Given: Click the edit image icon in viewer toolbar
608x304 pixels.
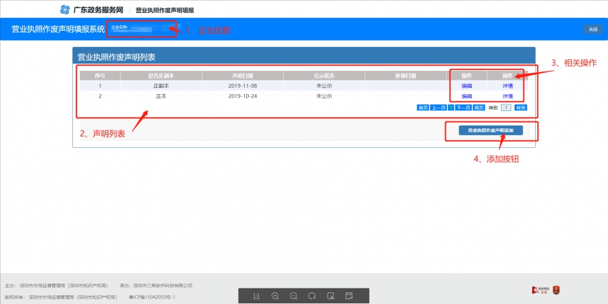Looking at the screenshot, I should tap(331, 296).
